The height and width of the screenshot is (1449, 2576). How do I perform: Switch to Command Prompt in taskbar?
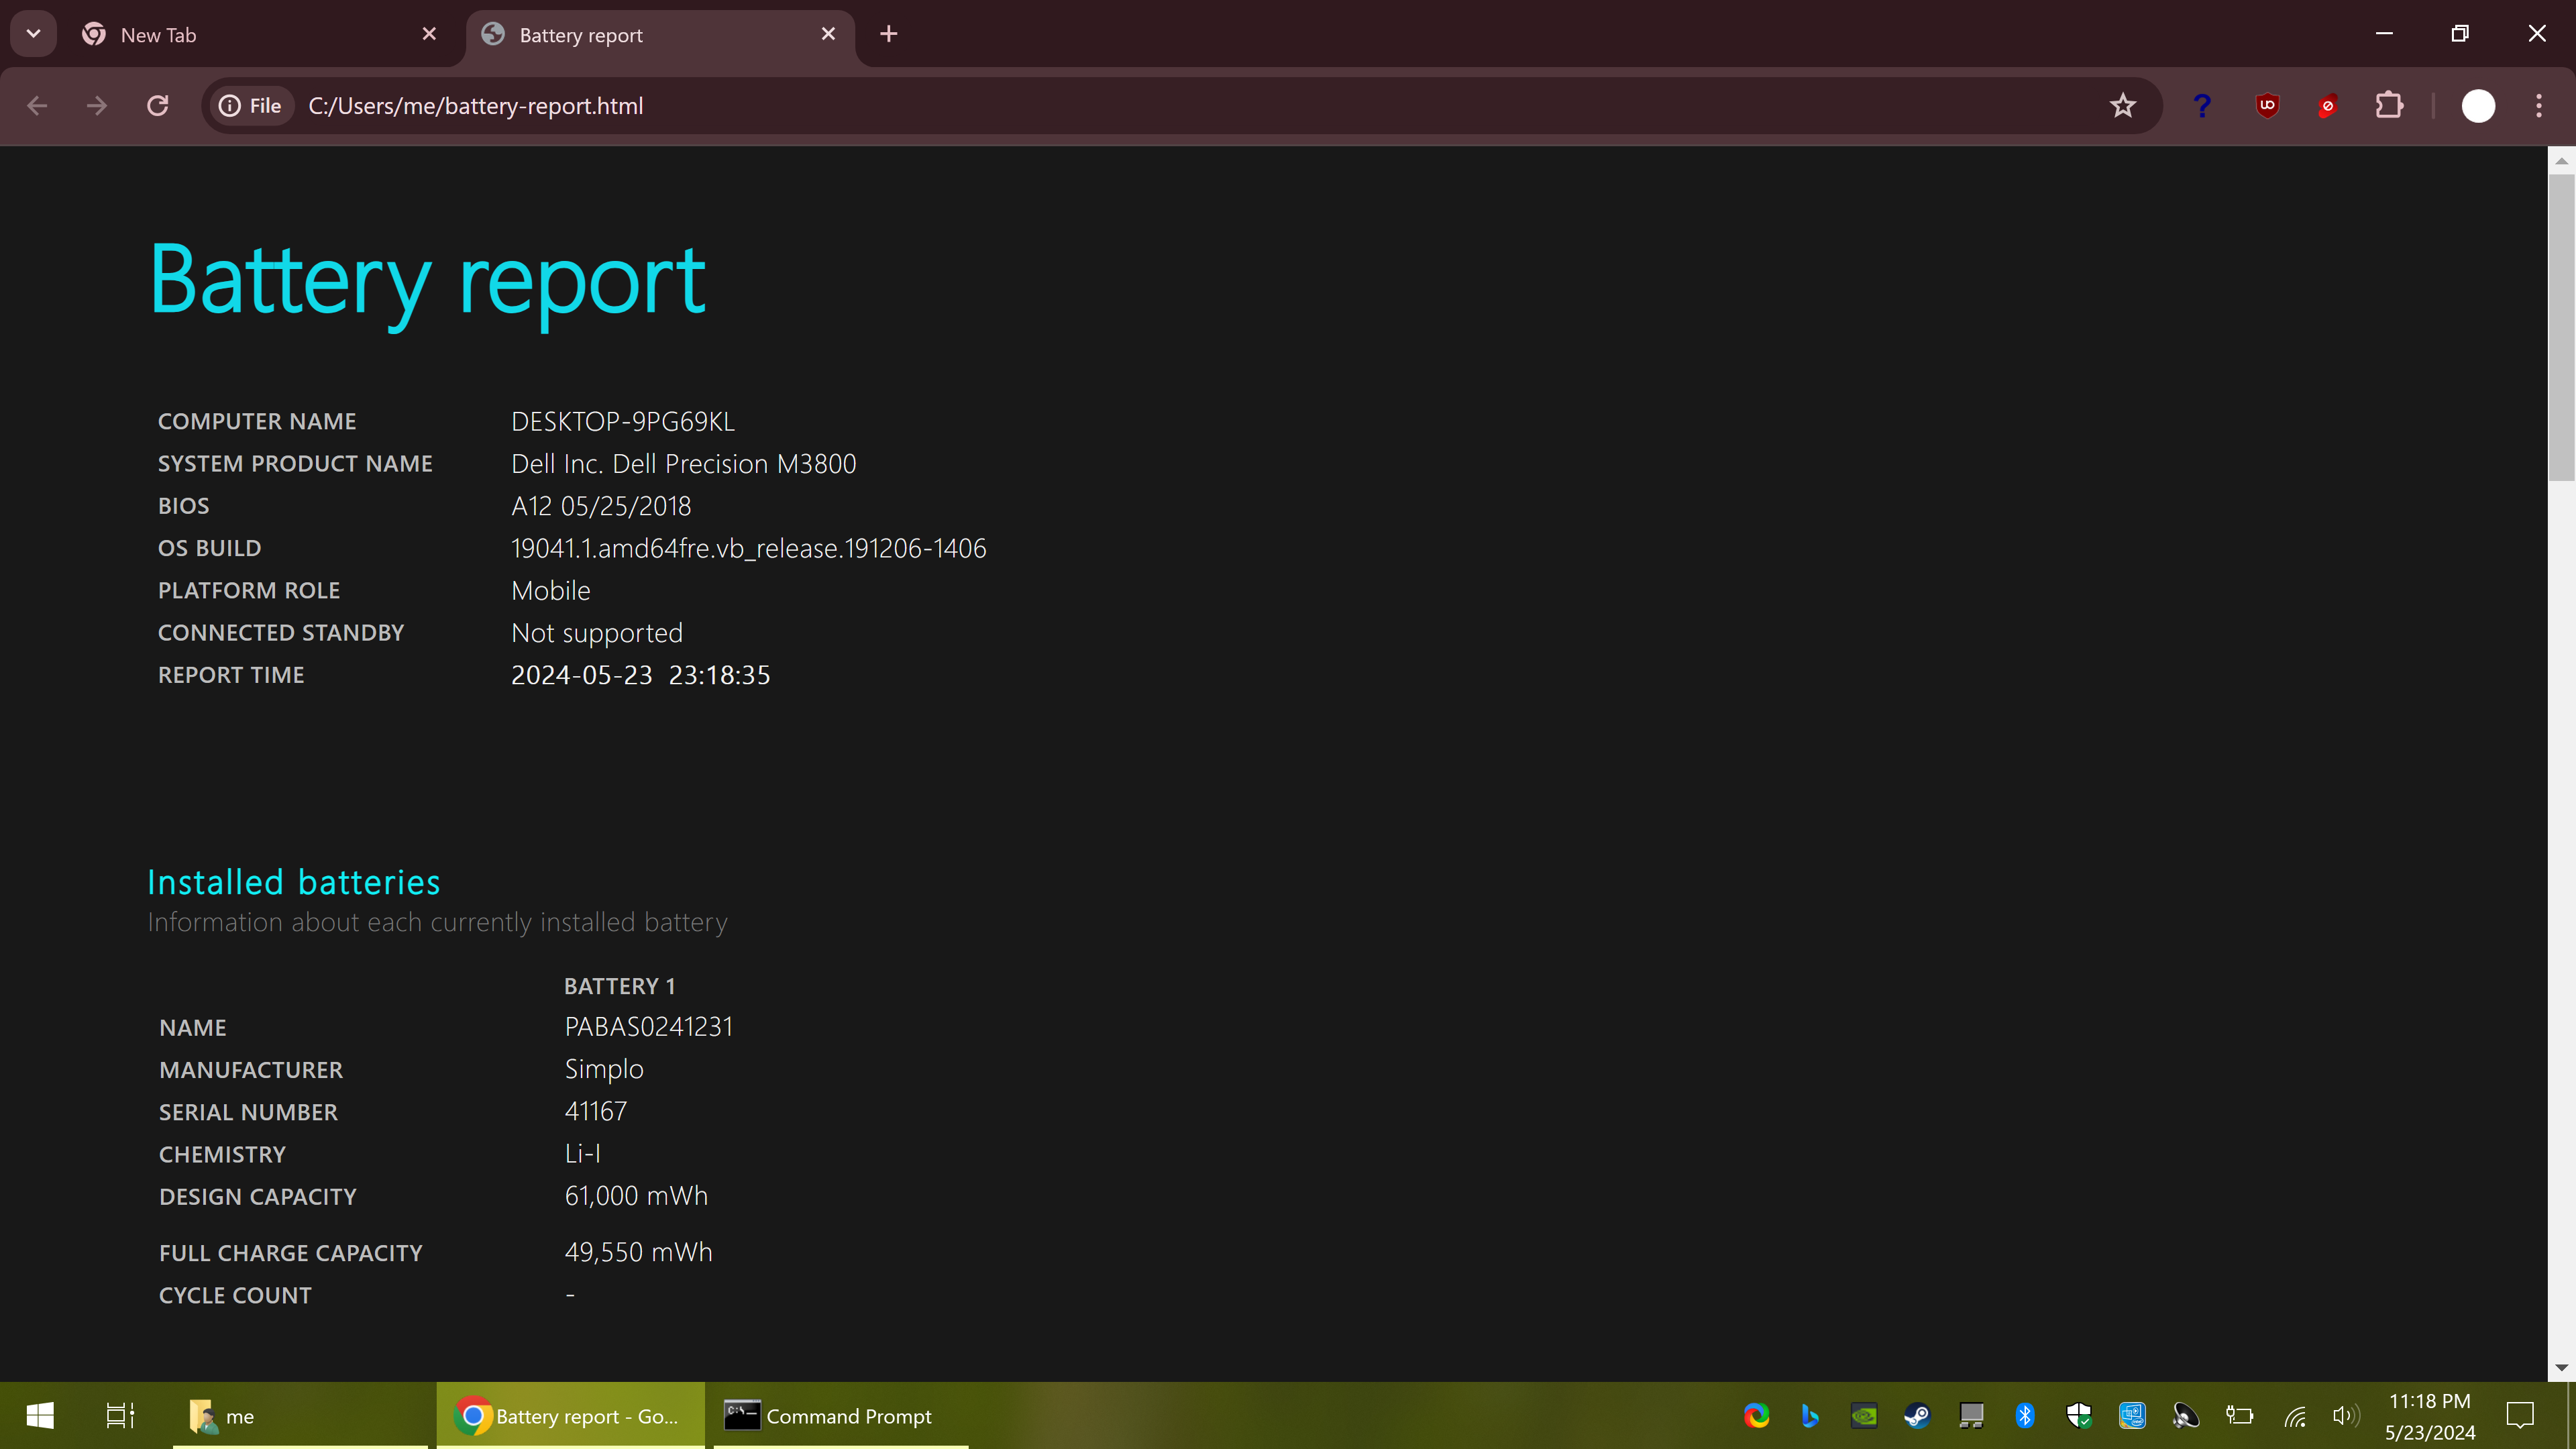pos(830,1416)
